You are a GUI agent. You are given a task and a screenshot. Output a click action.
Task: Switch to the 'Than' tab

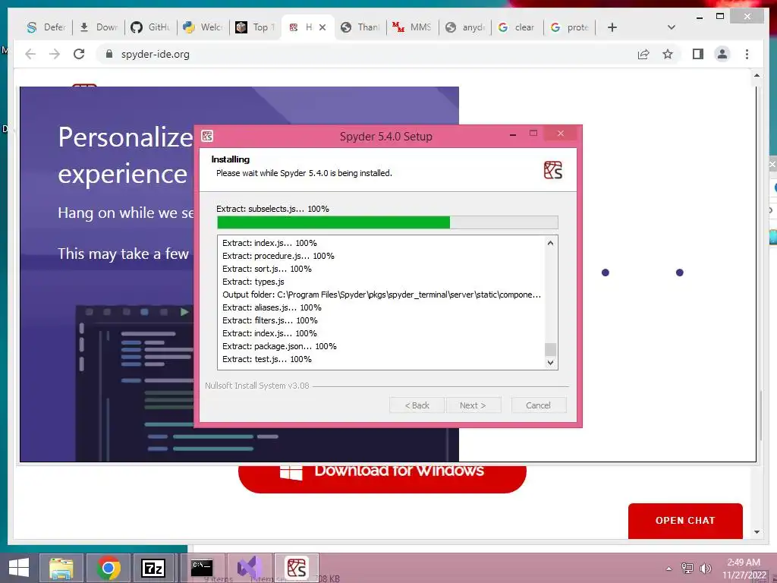click(x=360, y=27)
